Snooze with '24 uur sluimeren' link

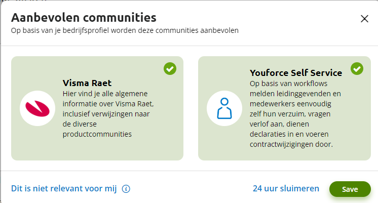286,189
